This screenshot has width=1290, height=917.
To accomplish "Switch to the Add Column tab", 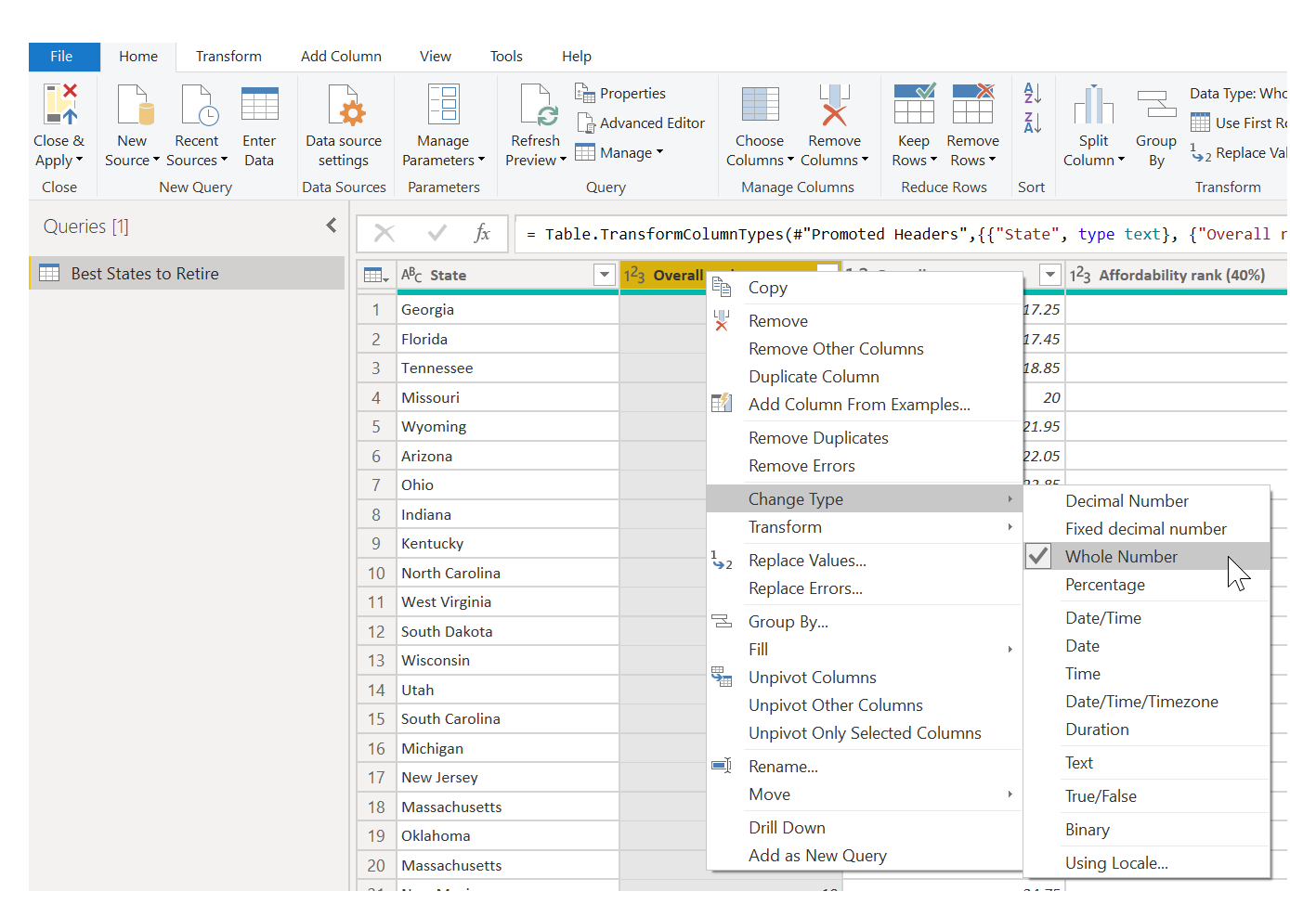I will pos(341,57).
